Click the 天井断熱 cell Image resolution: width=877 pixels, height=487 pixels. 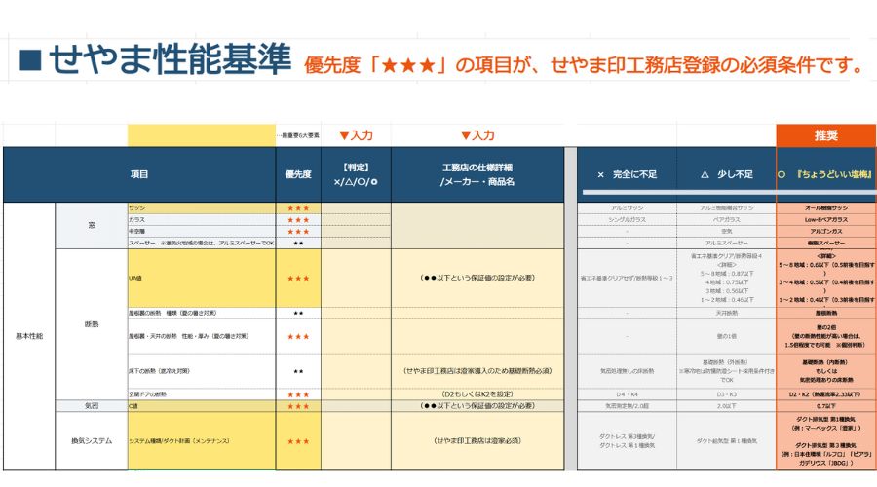(x=727, y=313)
